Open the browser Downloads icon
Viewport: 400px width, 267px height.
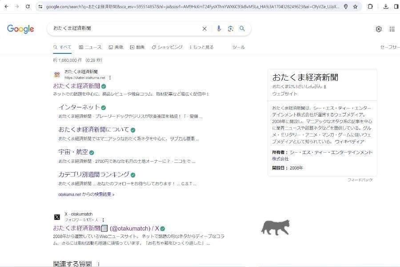[385, 7]
